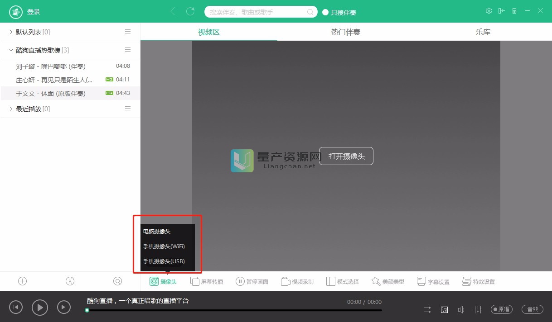
Task: Start 视频录制 video recording
Action: (297, 281)
